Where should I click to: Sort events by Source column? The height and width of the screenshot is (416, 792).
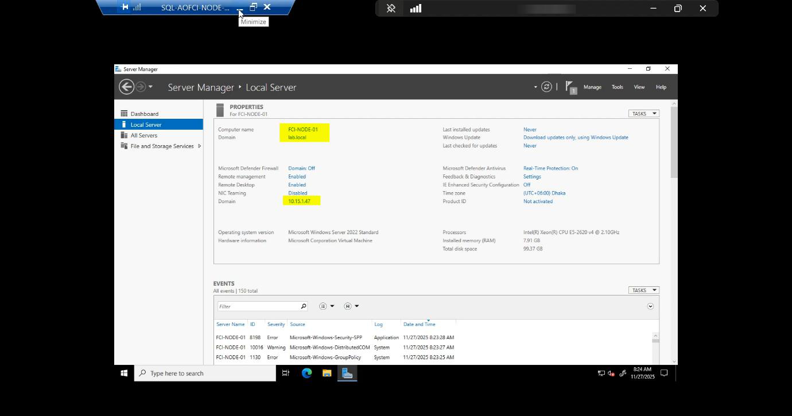click(297, 324)
